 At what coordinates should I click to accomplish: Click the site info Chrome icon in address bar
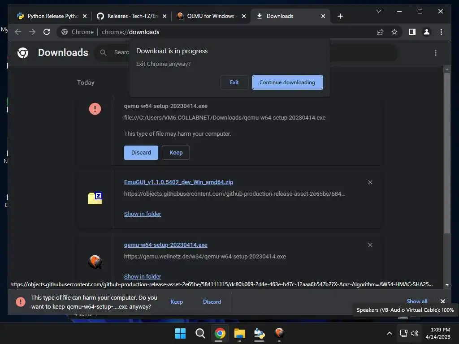click(x=65, y=32)
